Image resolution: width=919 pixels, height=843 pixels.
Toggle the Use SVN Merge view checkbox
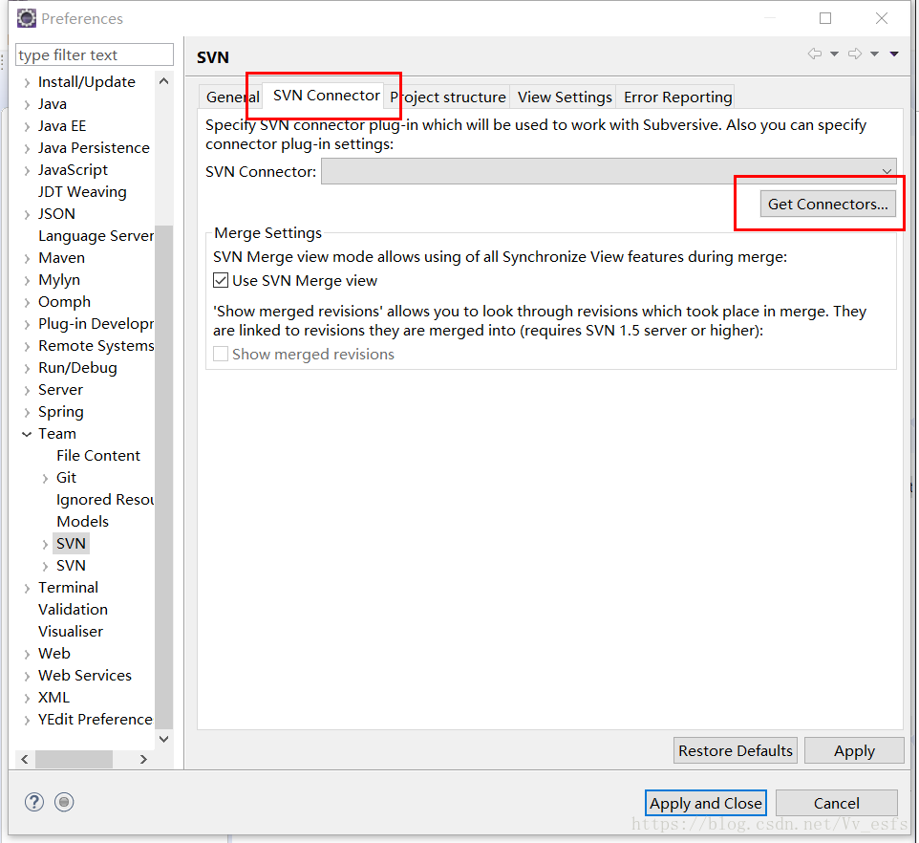221,280
